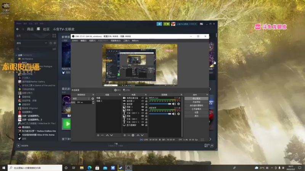Hide the 图像 source
305x171 pixels.
click(143, 116)
